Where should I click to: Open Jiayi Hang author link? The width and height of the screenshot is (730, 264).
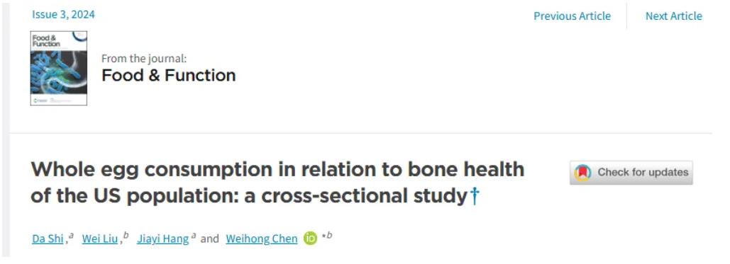(x=162, y=239)
